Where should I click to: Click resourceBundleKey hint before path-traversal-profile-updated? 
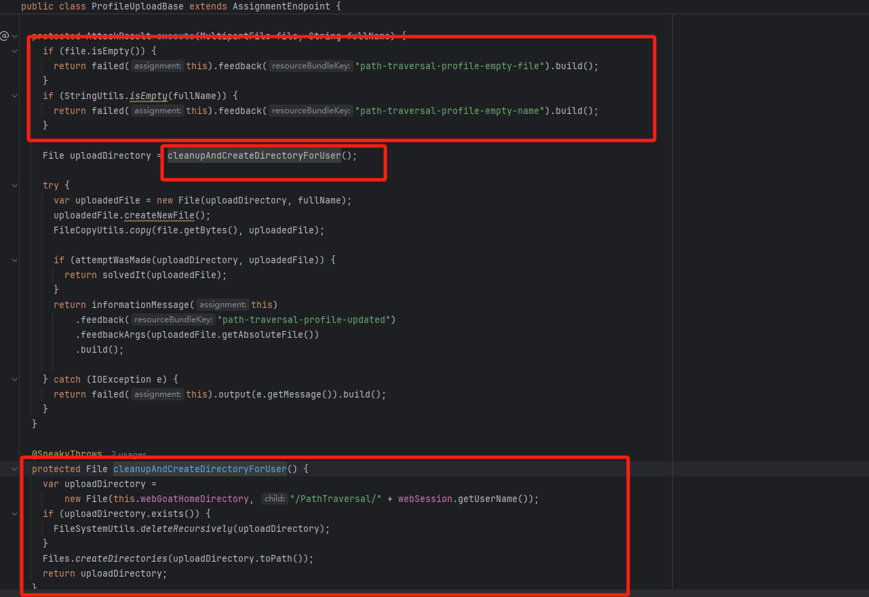(x=172, y=320)
